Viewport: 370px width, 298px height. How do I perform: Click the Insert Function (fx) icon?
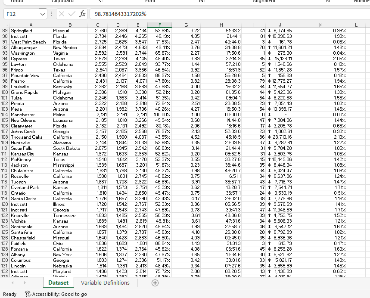pos(82,13)
